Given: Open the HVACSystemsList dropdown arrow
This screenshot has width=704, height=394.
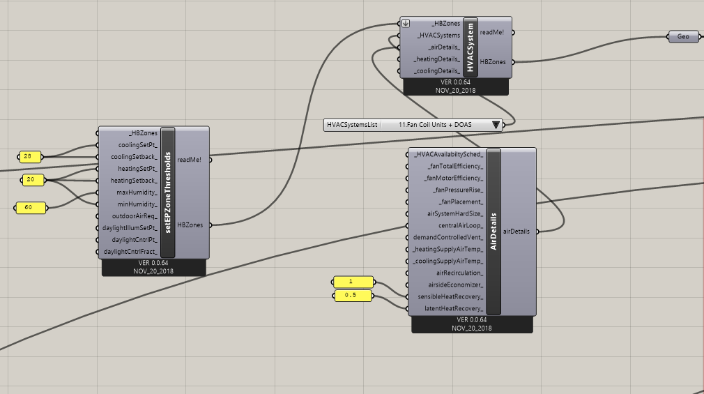Looking at the screenshot, I should click(496, 125).
